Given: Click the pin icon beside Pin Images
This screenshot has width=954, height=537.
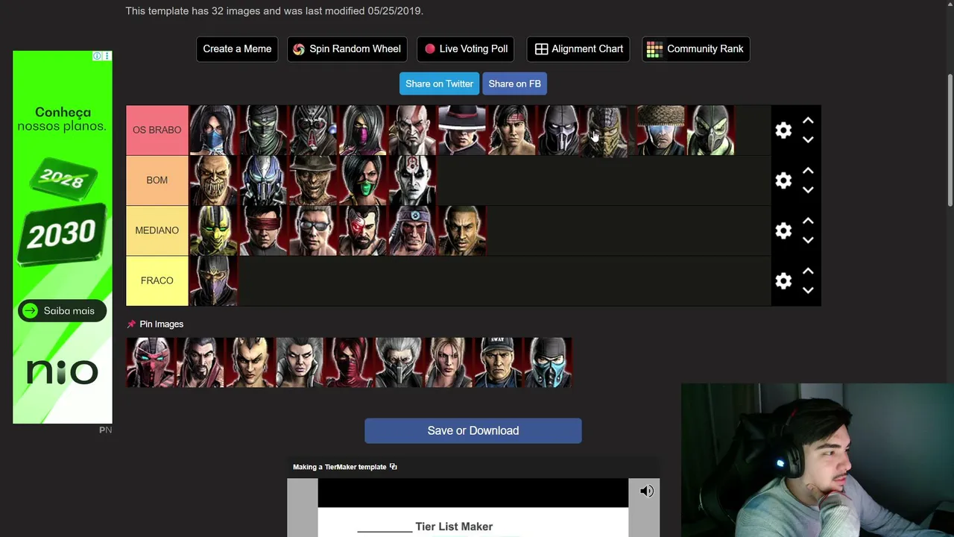Looking at the screenshot, I should click(x=131, y=324).
